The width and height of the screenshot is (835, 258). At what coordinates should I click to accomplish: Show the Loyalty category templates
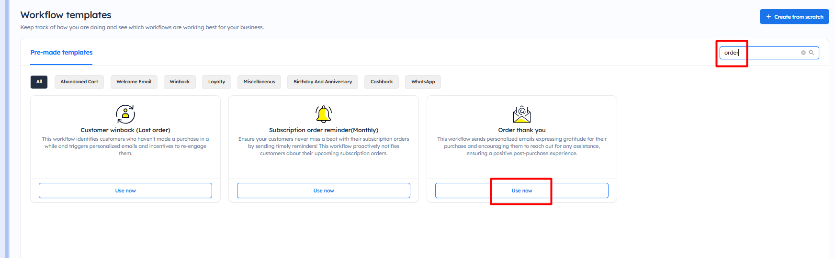tap(216, 82)
